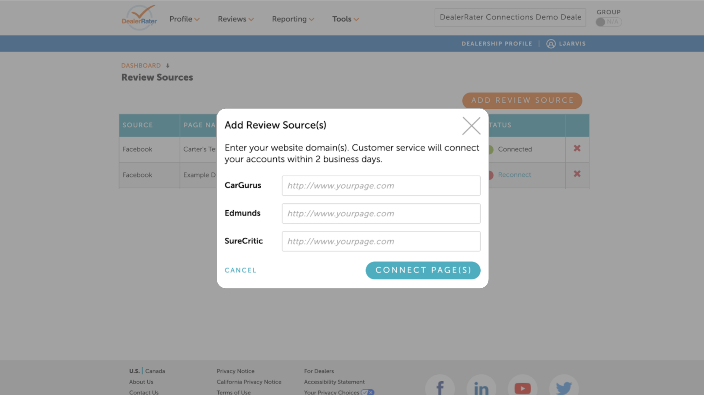Open the Contact Us footer link
Image resolution: width=704 pixels, height=395 pixels.
(x=144, y=392)
